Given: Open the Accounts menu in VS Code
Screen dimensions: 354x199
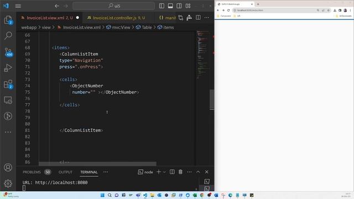Looking at the screenshot, I should tap(8, 167).
